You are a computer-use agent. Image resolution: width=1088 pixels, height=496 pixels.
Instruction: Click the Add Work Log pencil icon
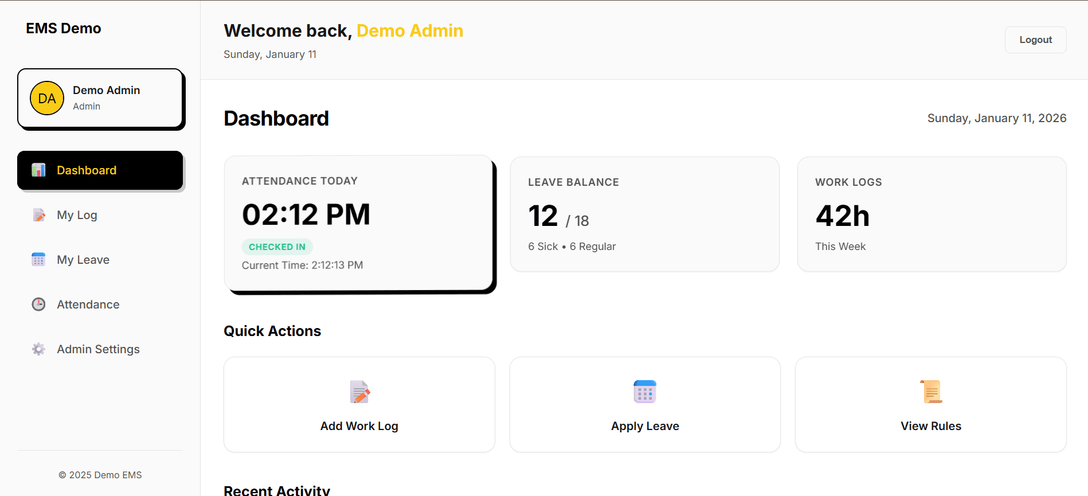[x=359, y=392]
